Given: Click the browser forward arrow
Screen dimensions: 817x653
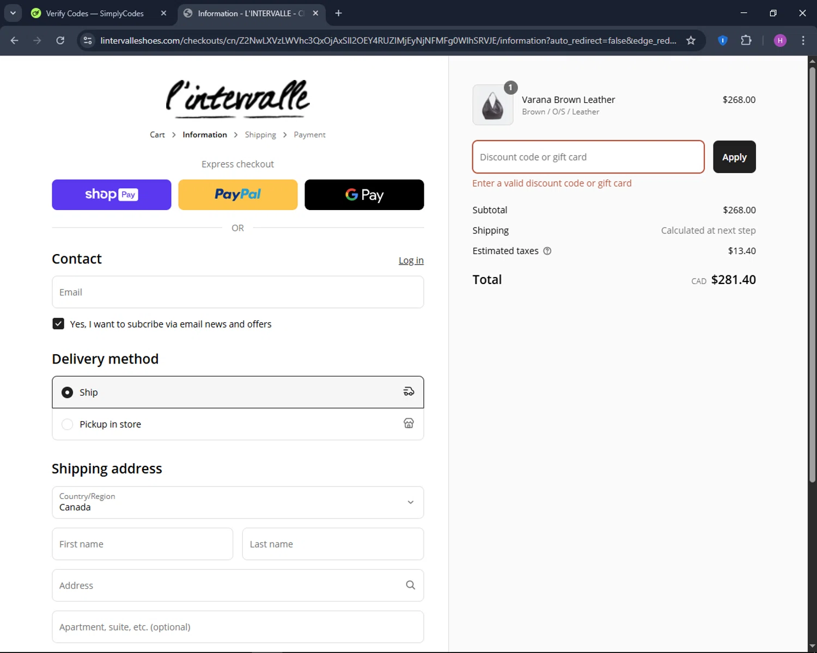Looking at the screenshot, I should click(37, 40).
